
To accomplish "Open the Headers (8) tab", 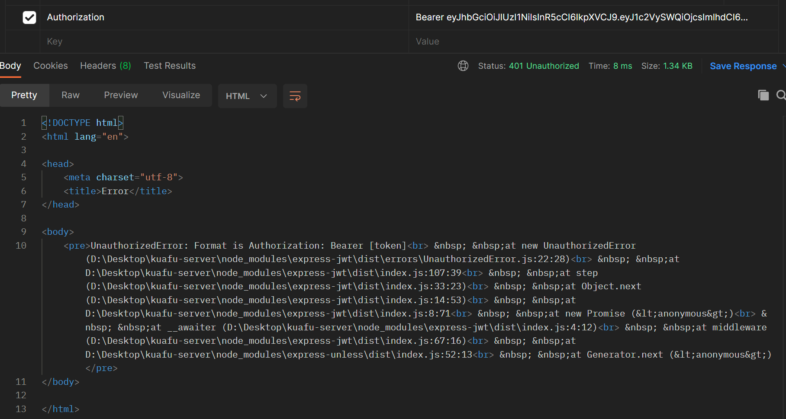I will coord(105,66).
